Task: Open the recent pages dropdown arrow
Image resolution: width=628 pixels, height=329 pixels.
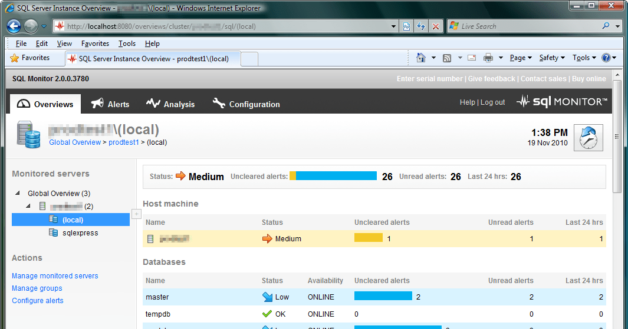Action: pyautogui.click(x=44, y=26)
